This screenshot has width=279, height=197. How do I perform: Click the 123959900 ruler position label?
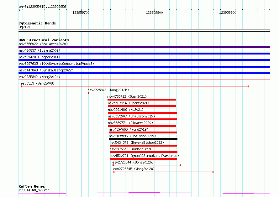(228, 13)
